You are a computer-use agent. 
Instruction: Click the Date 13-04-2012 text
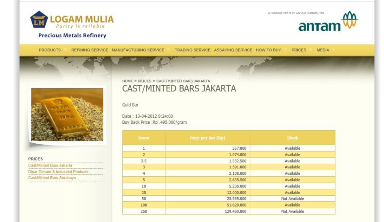(x=148, y=116)
